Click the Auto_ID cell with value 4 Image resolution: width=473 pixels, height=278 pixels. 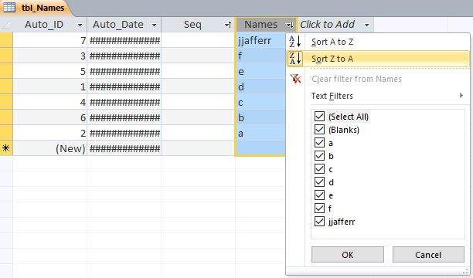[50, 102]
